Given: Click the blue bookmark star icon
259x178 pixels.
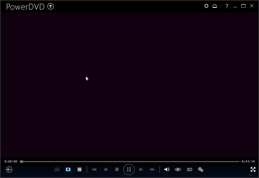Looking at the screenshot, I should (x=68, y=169).
